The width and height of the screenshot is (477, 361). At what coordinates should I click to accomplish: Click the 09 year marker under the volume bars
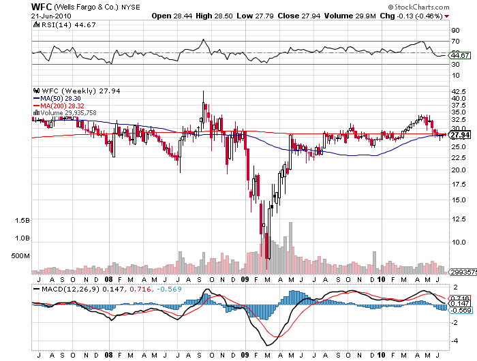(245, 279)
